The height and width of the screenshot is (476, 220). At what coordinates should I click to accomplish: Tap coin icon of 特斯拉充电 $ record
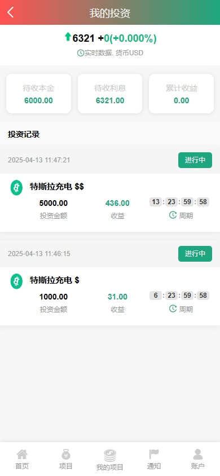pyautogui.click(x=16, y=281)
